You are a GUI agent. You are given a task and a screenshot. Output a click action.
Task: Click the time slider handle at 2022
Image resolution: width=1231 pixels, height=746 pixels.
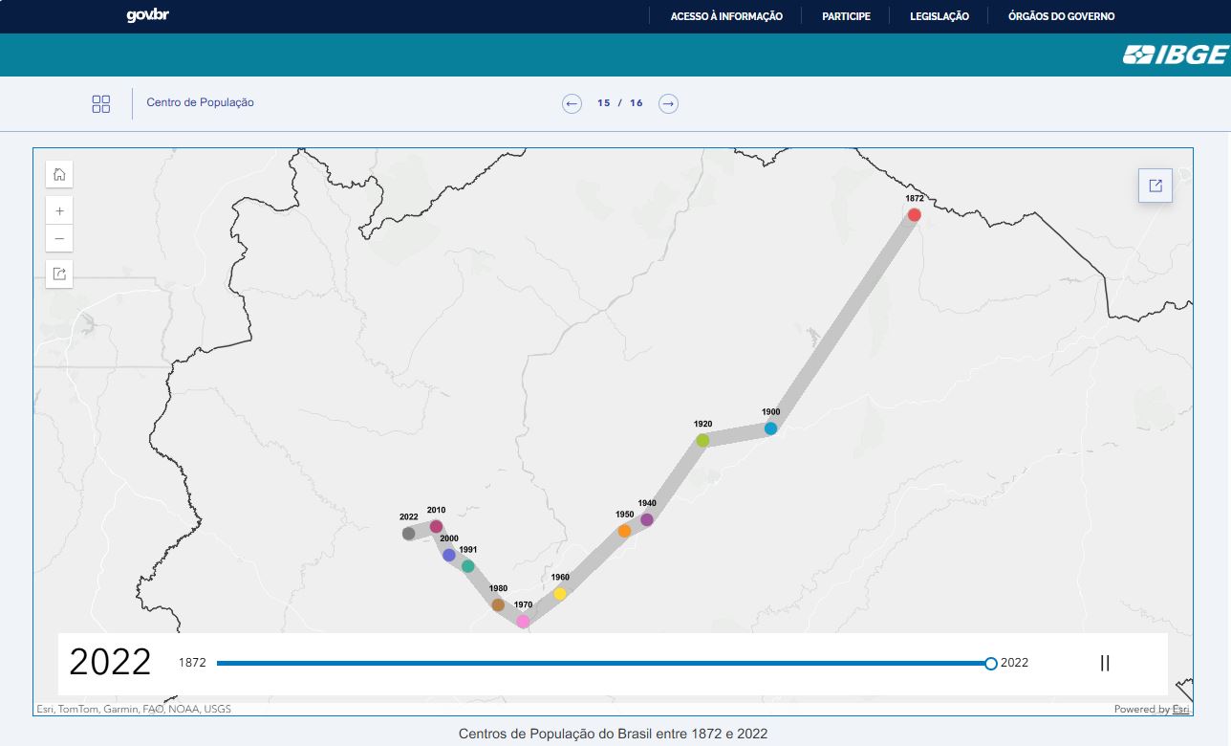[x=991, y=663]
